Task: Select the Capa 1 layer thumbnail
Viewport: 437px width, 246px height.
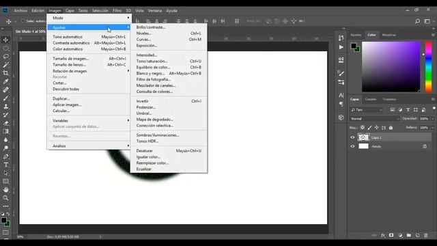Action: pyautogui.click(x=363, y=137)
